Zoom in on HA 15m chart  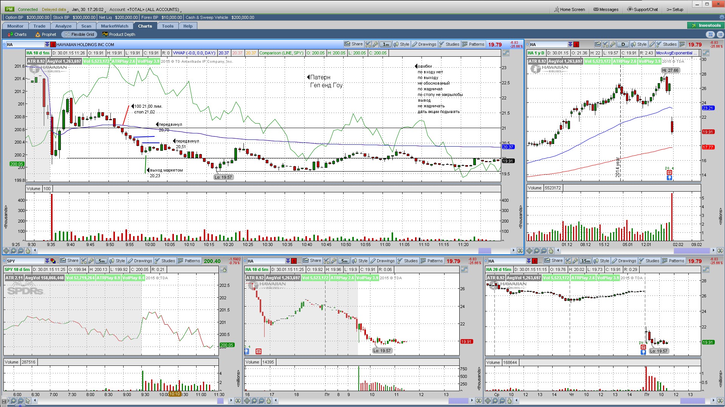click(495, 401)
